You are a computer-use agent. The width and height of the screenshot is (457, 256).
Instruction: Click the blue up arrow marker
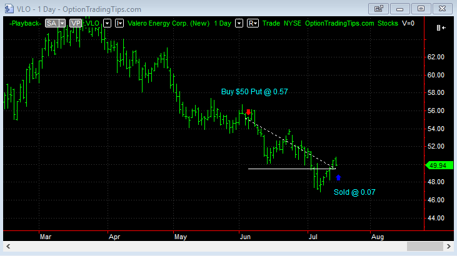click(x=338, y=178)
